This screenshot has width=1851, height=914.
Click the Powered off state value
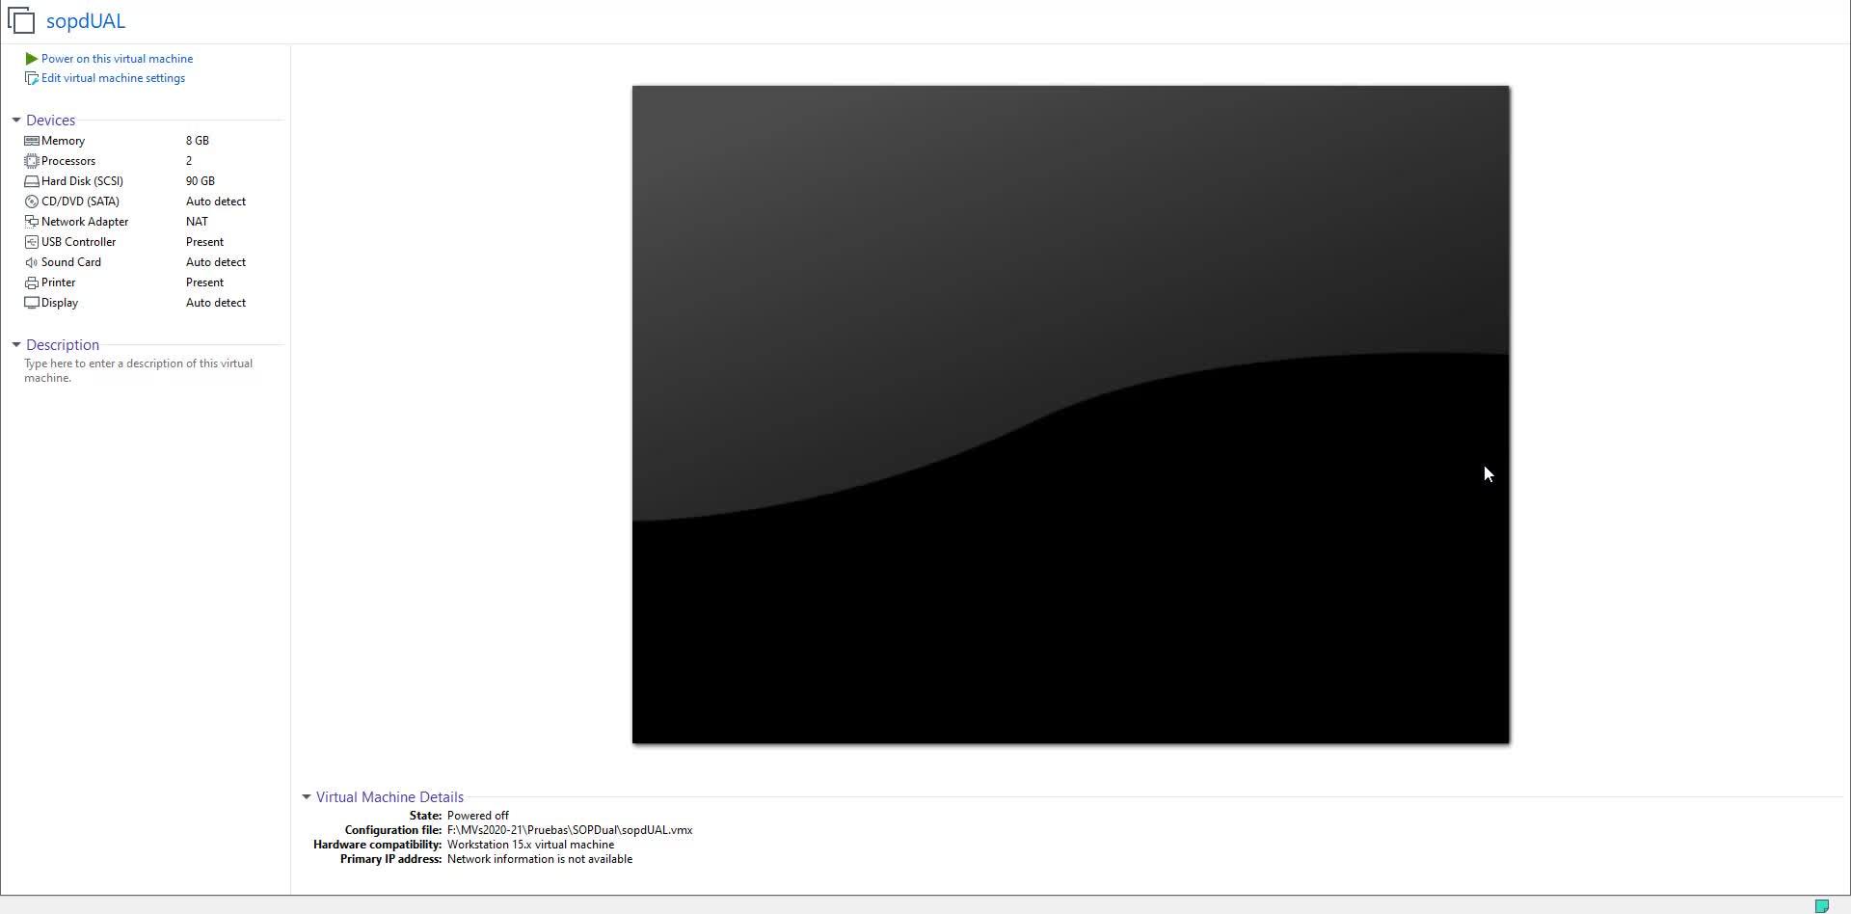(x=478, y=816)
